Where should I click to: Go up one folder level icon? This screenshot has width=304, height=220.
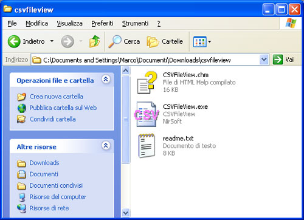coord(94,41)
